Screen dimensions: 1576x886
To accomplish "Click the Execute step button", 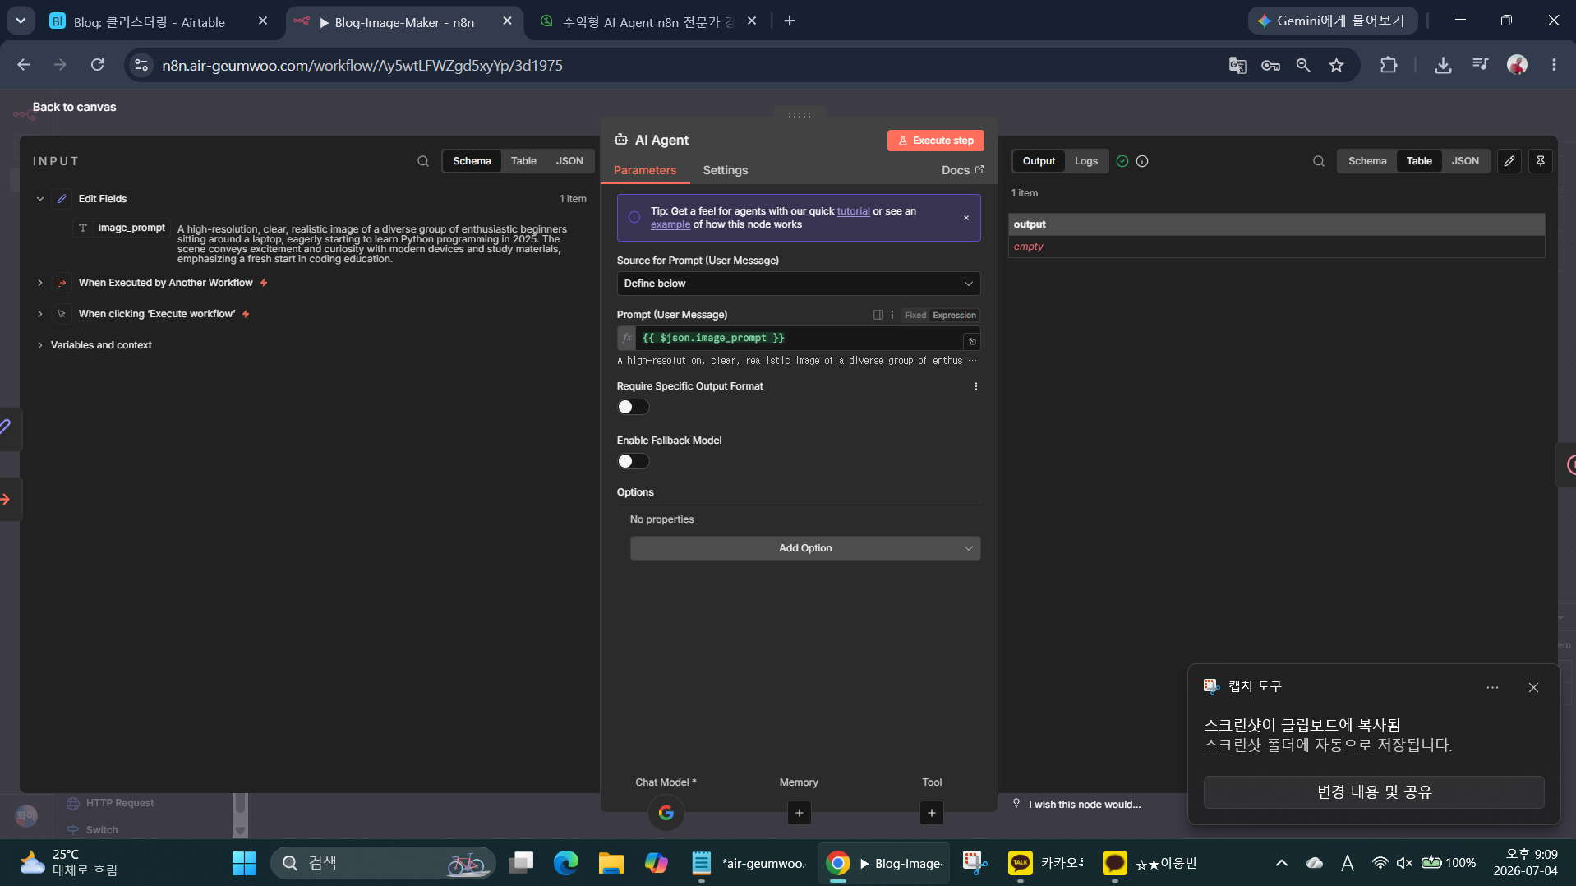I will (x=935, y=141).
